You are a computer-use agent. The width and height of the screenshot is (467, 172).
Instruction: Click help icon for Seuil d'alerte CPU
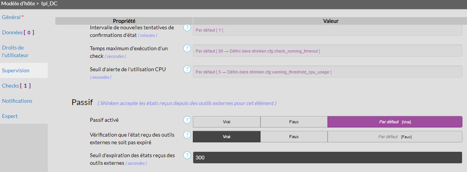click(x=187, y=69)
